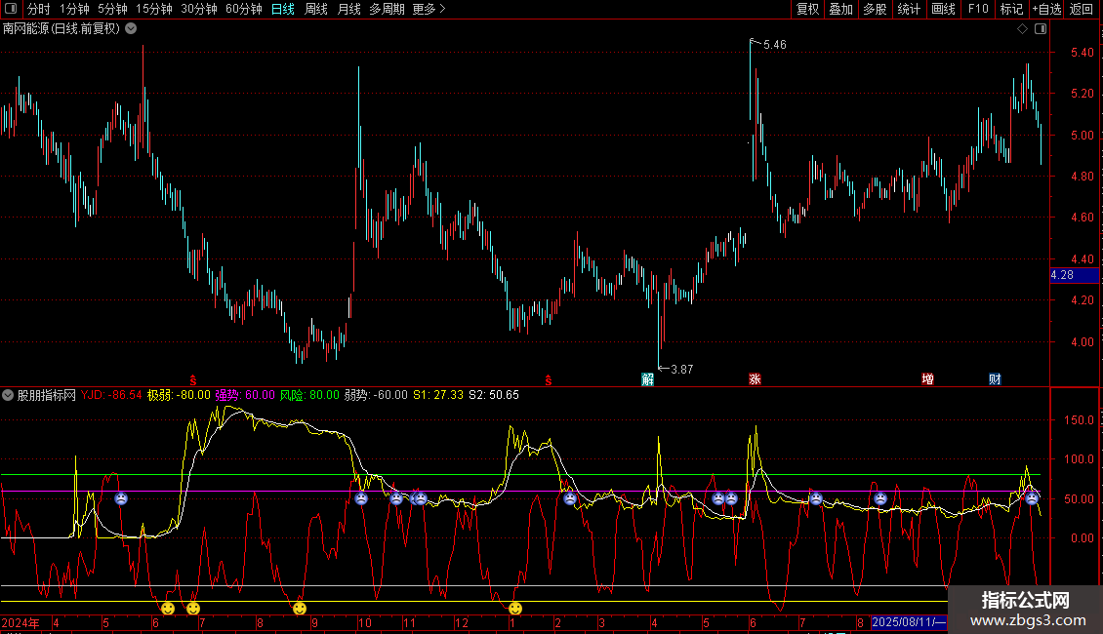1103x634 pixels.
Task: Switch to 分时 intraday view
Action: point(39,9)
